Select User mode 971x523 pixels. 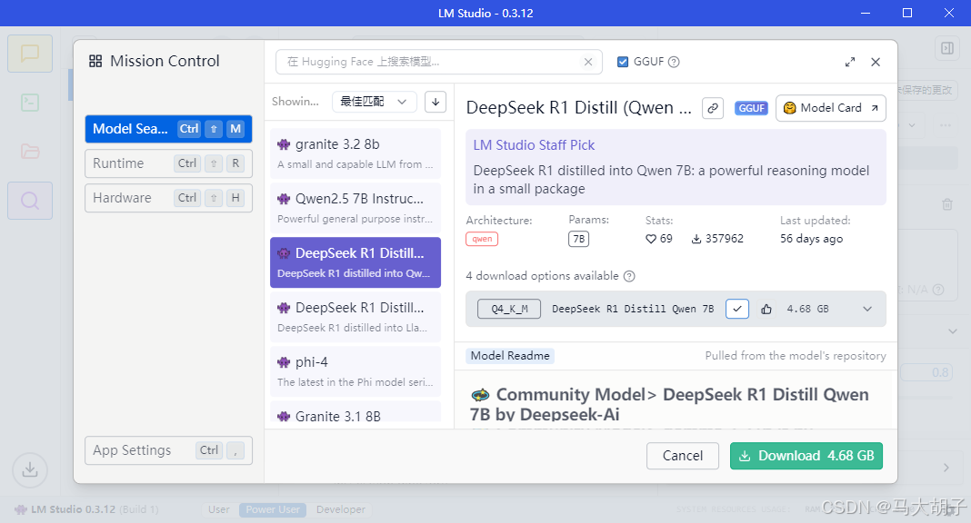click(x=218, y=510)
